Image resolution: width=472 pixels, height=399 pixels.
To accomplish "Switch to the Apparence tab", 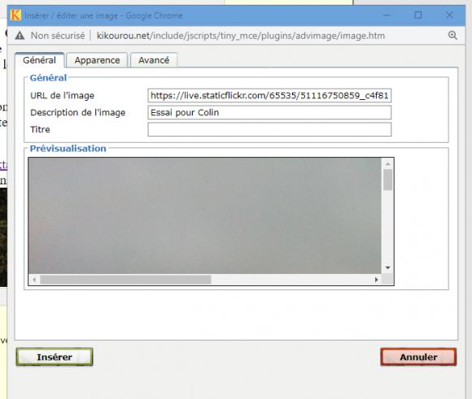I will [97, 60].
